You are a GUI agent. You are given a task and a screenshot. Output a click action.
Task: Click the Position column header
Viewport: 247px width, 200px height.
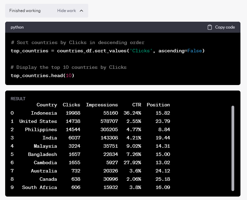(x=158, y=105)
